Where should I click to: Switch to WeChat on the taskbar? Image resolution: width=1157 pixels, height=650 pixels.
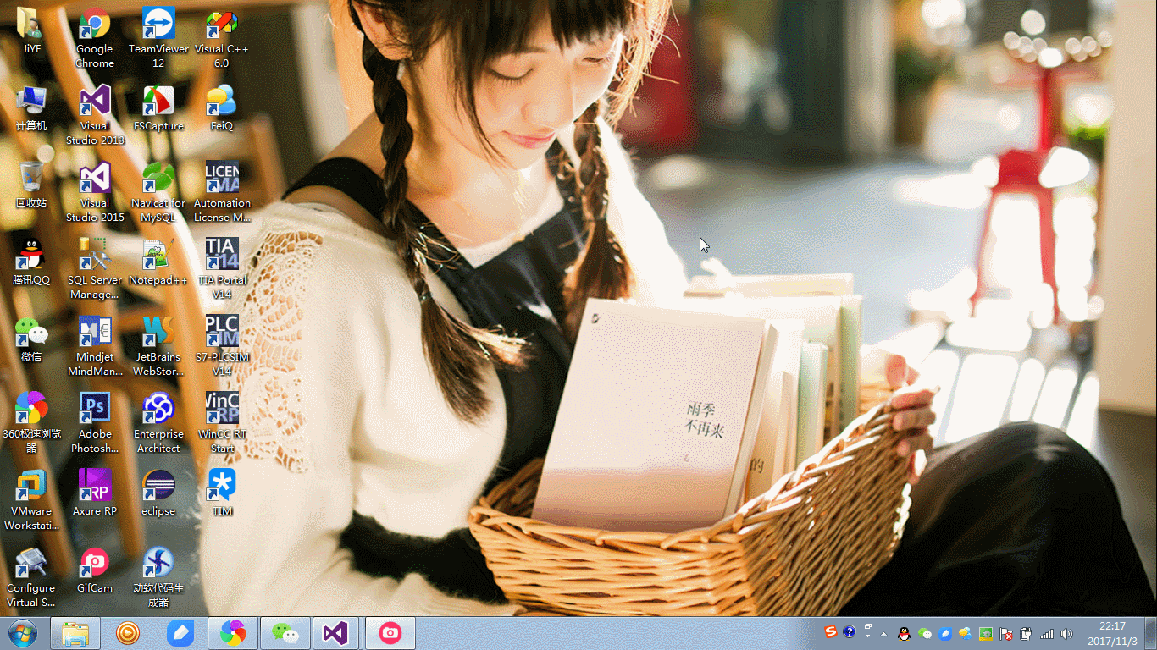point(285,633)
